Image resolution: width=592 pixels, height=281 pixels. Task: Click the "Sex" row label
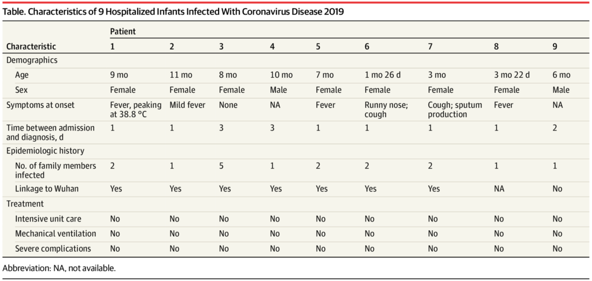point(23,90)
